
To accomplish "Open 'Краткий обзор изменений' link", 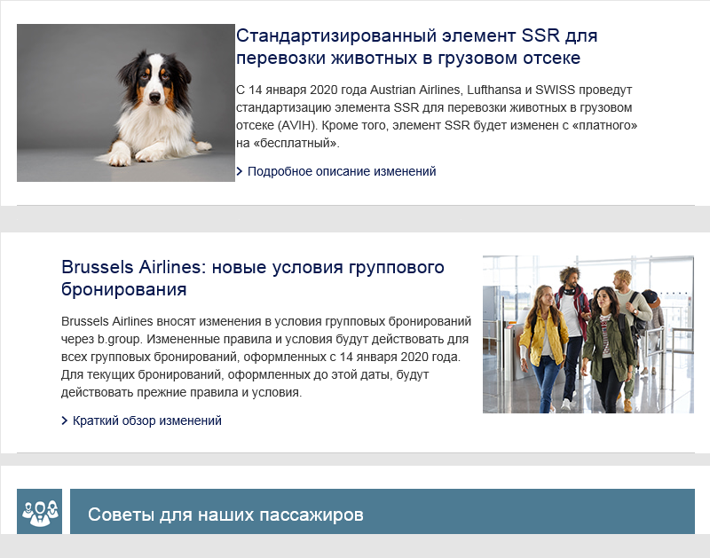I will (x=147, y=420).
